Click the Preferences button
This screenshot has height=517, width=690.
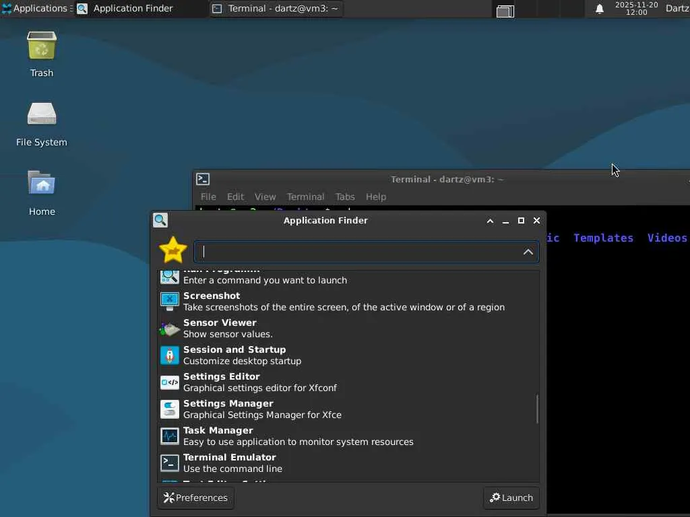tap(195, 497)
